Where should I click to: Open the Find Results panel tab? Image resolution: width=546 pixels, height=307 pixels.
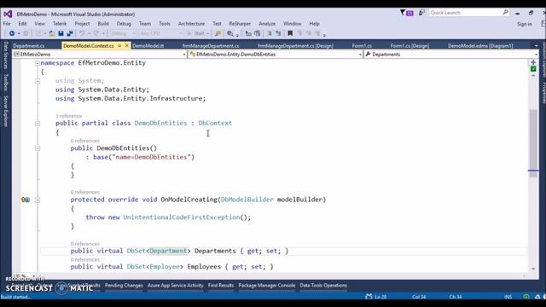pyautogui.click(x=221, y=286)
